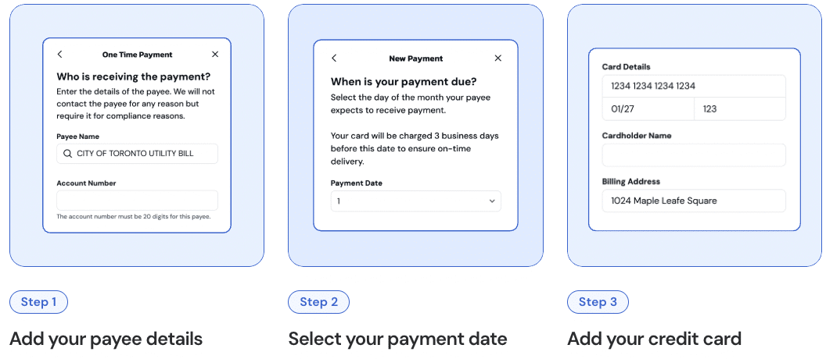Open the Payment Date dropdown

(415, 201)
